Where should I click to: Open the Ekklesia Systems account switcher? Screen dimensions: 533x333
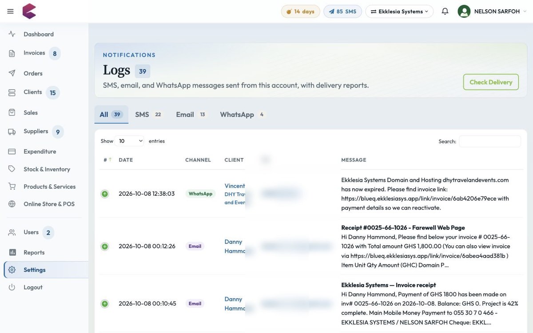(x=399, y=12)
